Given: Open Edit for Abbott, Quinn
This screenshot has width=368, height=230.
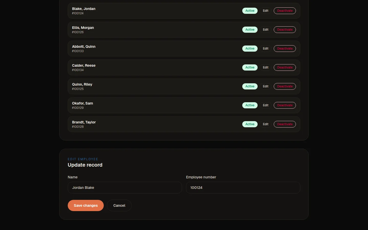Looking at the screenshot, I should pyautogui.click(x=266, y=49).
